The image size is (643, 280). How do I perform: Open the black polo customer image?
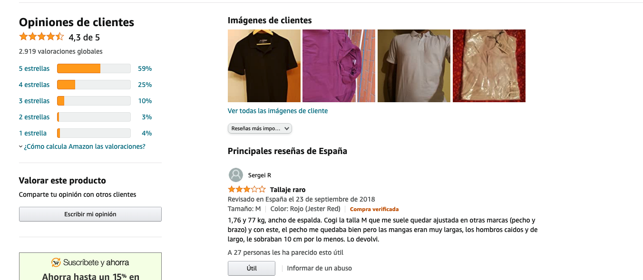point(264,66)
